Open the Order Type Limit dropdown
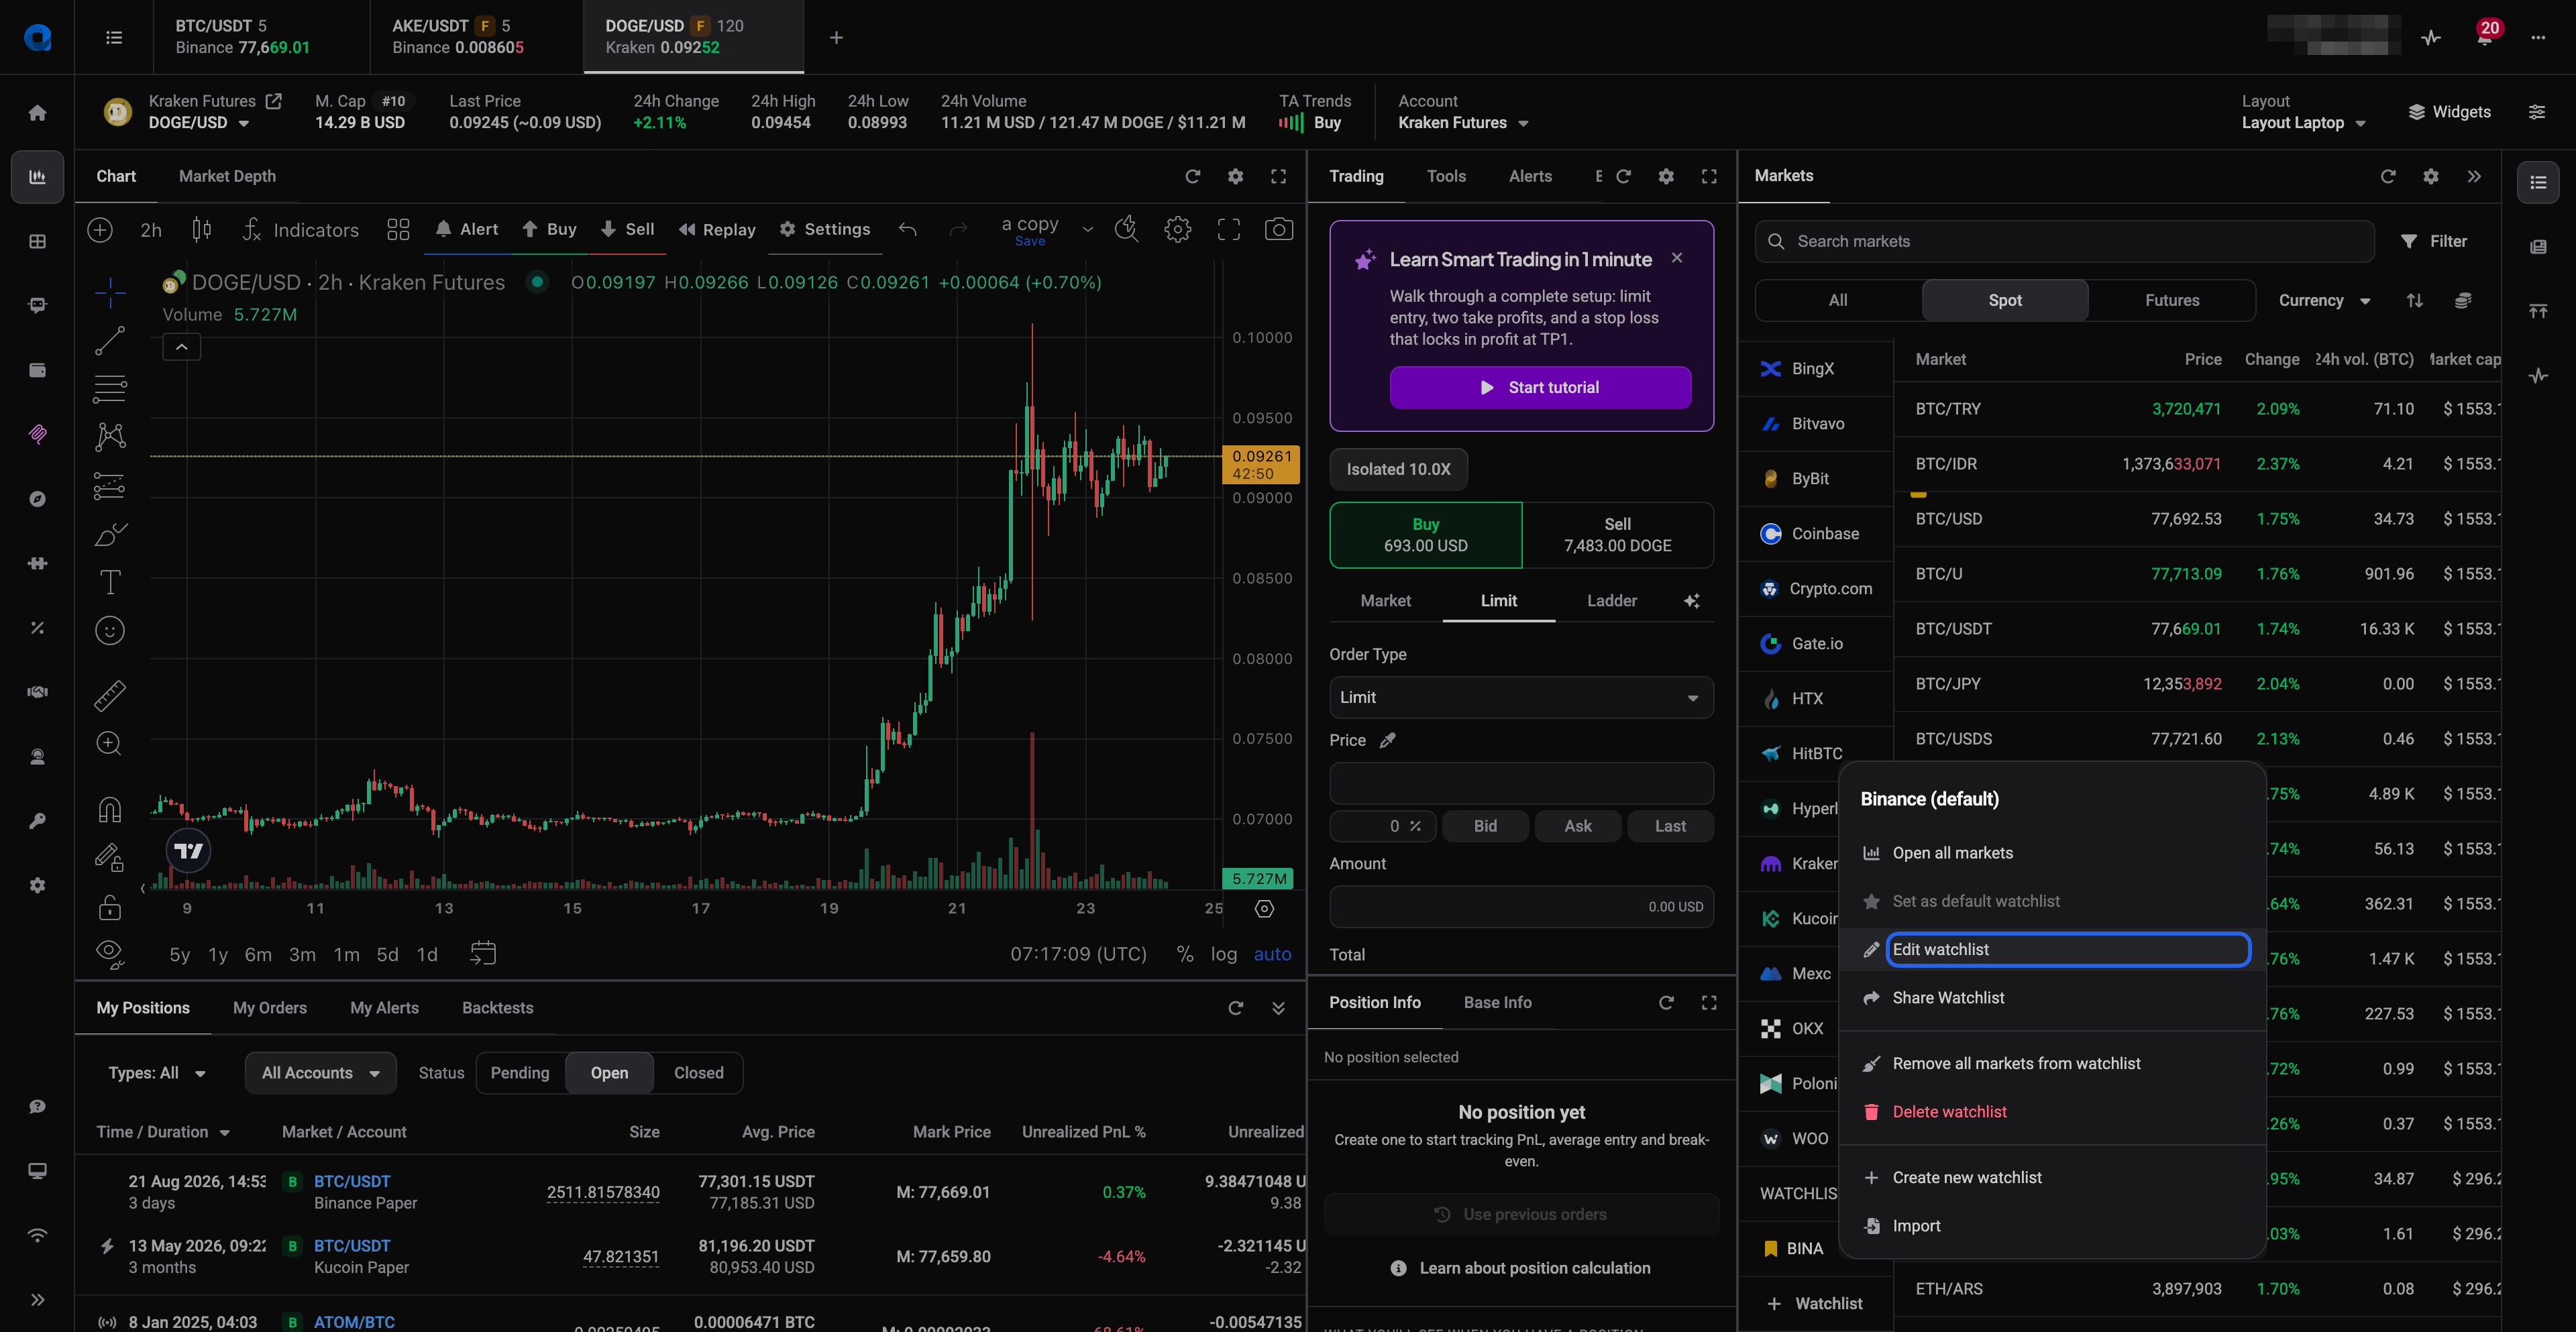 point(1521,697)
